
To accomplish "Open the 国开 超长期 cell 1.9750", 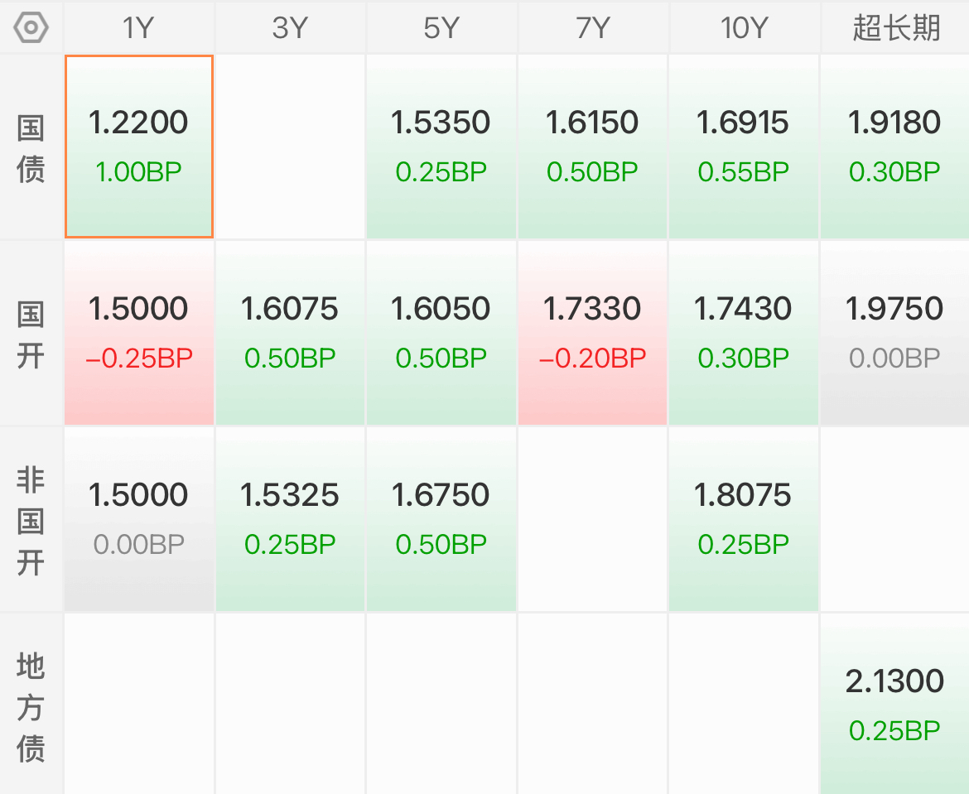I will (895, 334).
